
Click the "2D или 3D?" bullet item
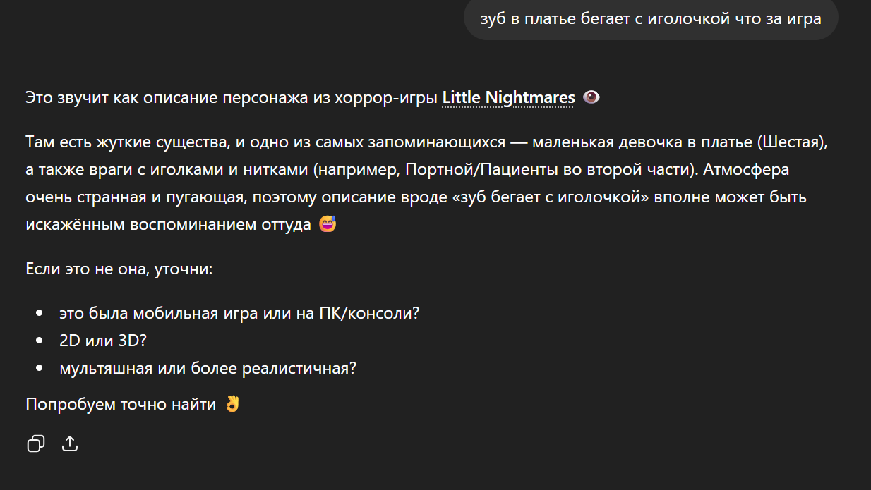[103, 341]
